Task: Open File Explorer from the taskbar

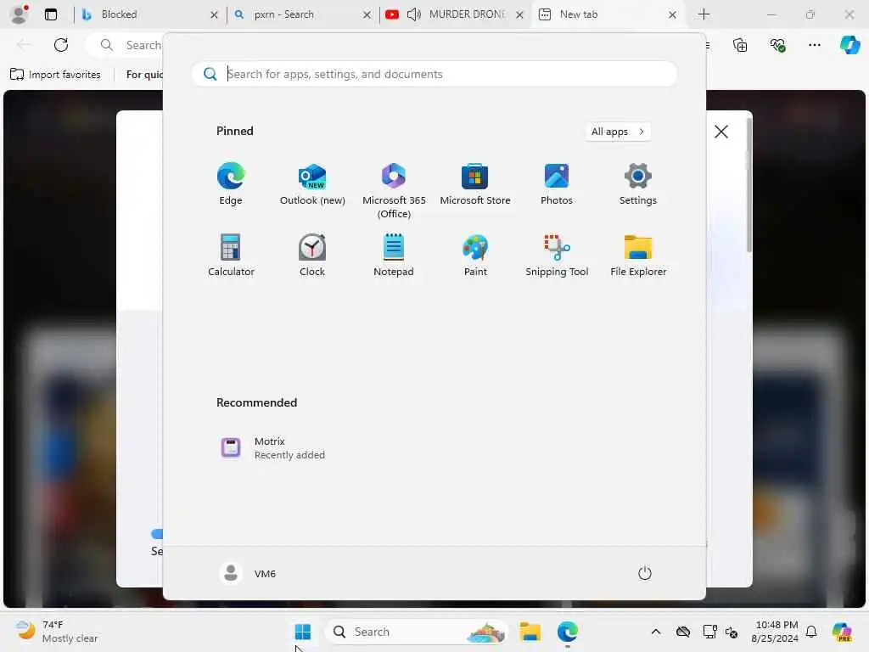Action: click(530, 632)
